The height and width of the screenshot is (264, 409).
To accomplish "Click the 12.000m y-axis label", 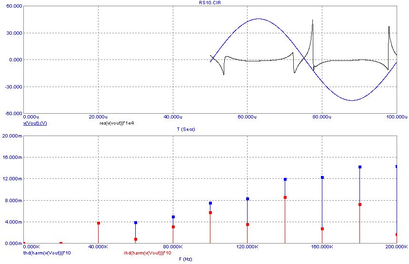I will click(x=12, y=179).
